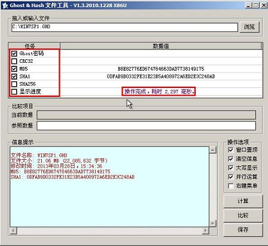Uncheck the MD5 task checkbox
This screenshot has height=246, width=268.
point(14,69)
